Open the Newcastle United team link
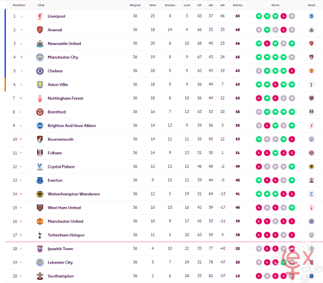Screen dimensions: 323x283 click(x=64, y=44)
